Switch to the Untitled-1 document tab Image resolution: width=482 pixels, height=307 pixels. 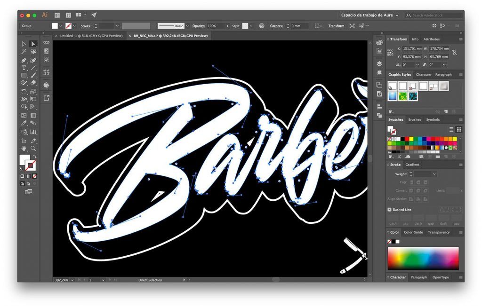click(x=91, y=36)
